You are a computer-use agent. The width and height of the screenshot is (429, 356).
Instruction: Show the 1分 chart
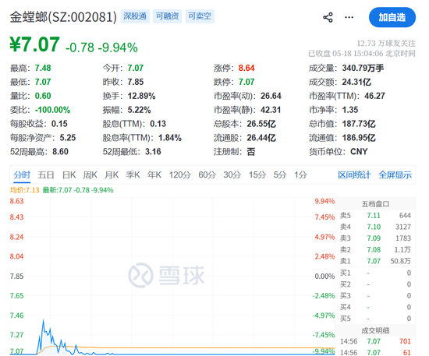(x=300, y=174)
